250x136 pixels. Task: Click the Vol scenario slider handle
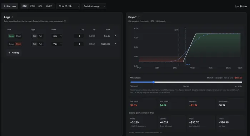[153, 82]
